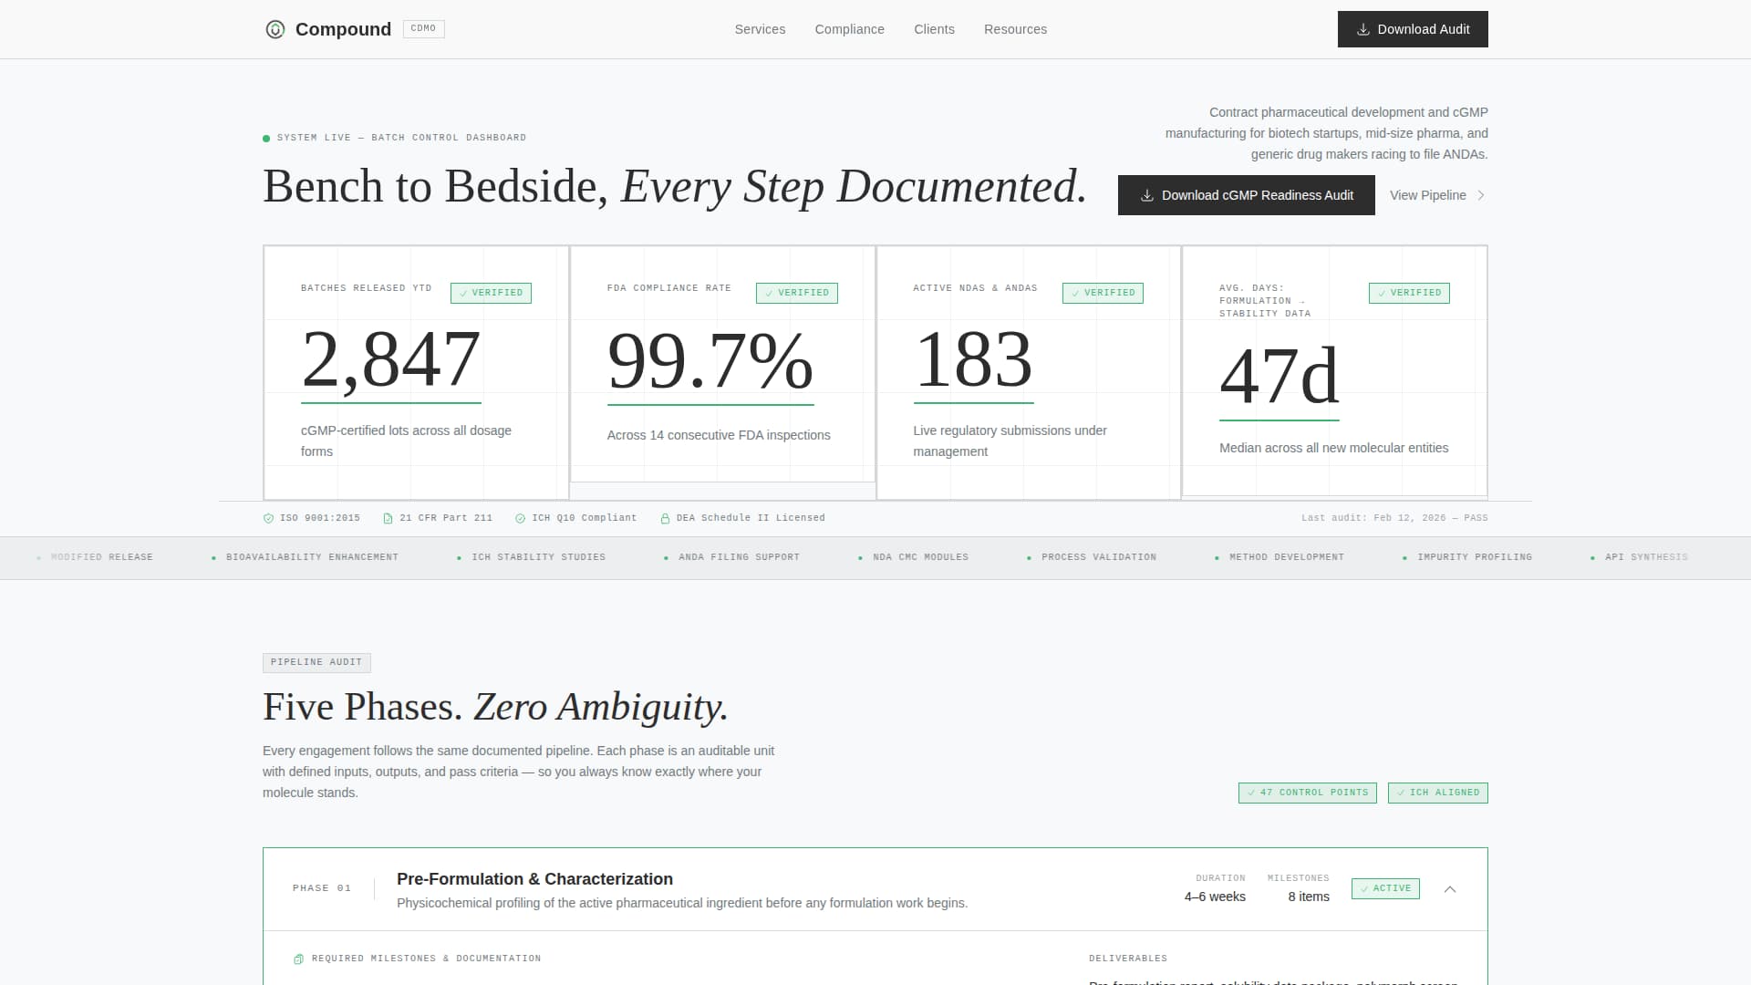Toggle the ACTIVE status badge on Phase 01

[1385, 888]
